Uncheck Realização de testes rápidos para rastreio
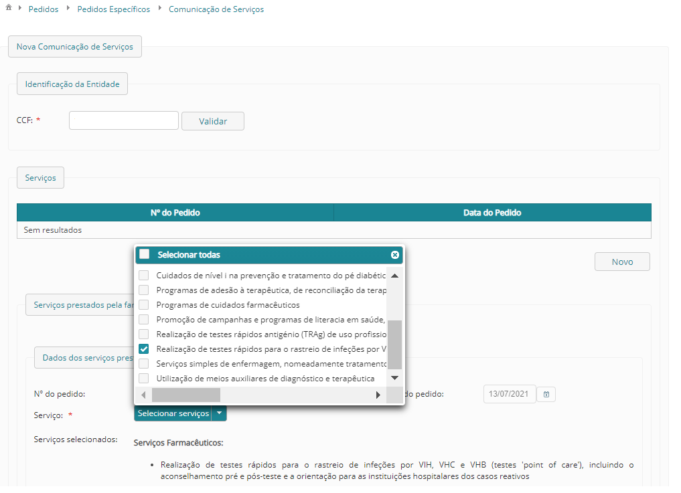The width and height of the screenshot is (681, 493). (x=144, y=349)
